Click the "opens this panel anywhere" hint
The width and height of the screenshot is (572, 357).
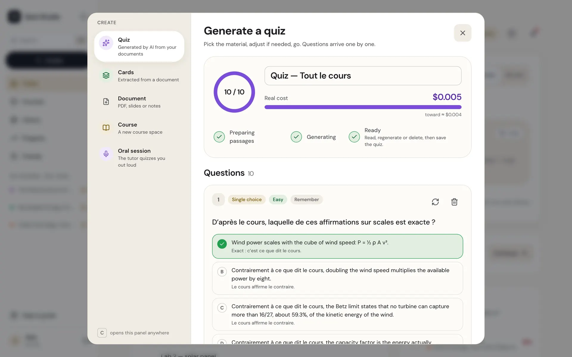click(x=139, y=333)
